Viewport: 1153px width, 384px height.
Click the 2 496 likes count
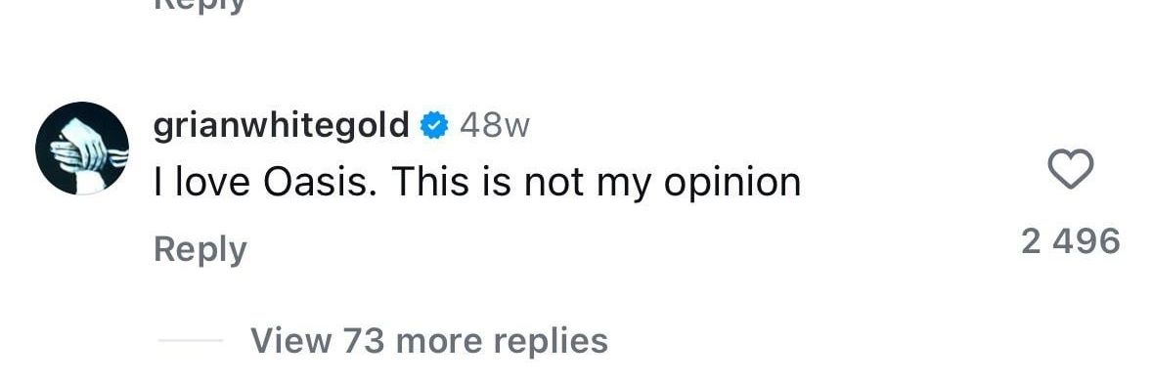click(1071, 240)
